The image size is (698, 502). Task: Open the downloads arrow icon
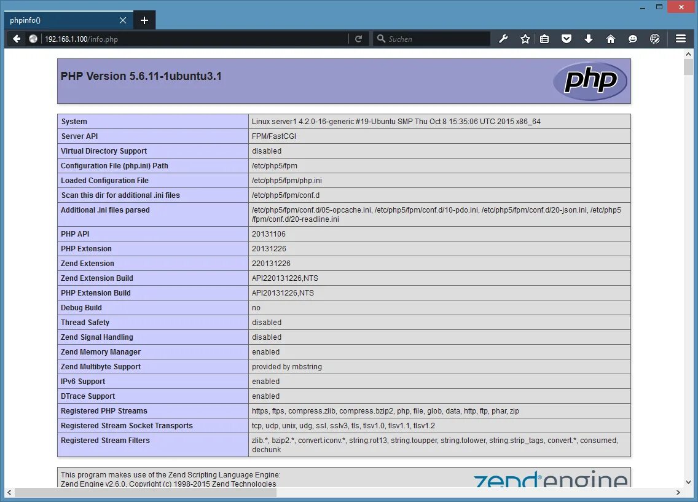click(589, 39)
